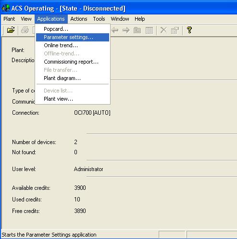Open the Window menu

(120, 19)
